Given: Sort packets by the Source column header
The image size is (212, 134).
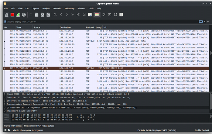Looking at the screenshot, I should click(46, 27).
